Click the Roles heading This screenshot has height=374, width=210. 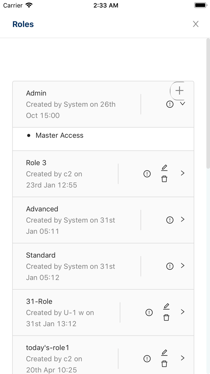pyautogui.click(x=23, y=24)
